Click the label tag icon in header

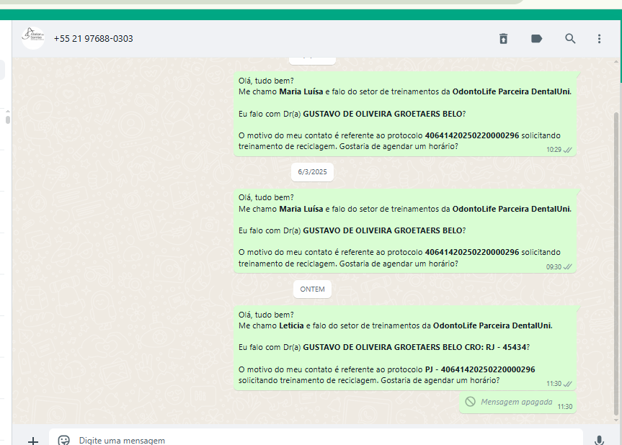pos(537,39)
